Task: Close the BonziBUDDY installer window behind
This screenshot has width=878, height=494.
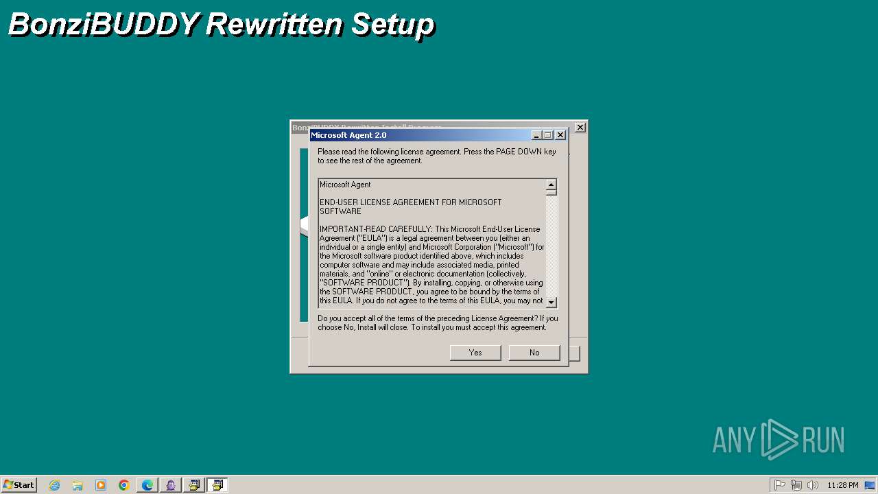Action: (580, 127)
